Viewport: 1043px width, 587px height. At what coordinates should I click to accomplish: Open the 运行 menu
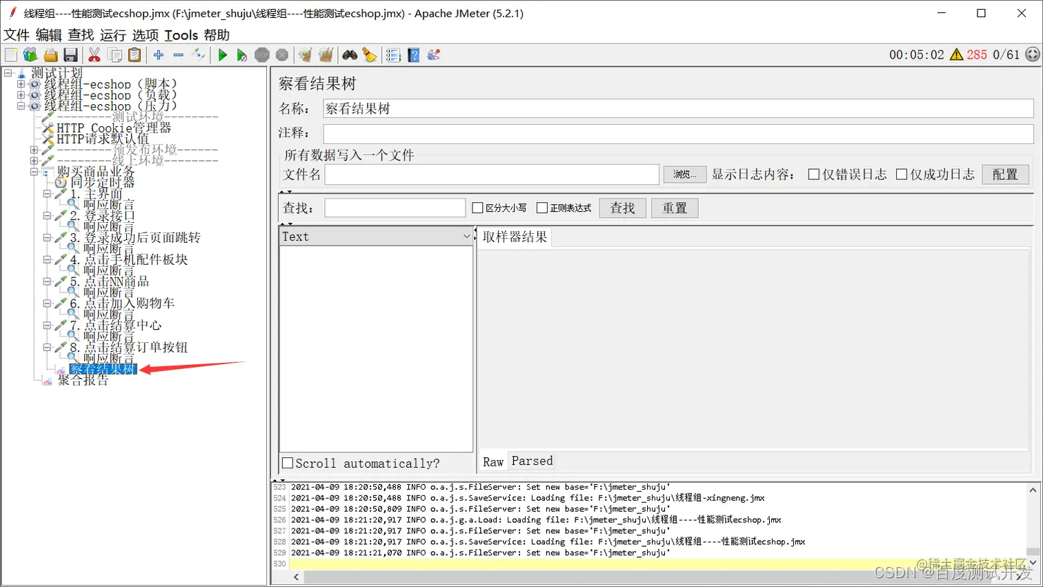(112, 34)
